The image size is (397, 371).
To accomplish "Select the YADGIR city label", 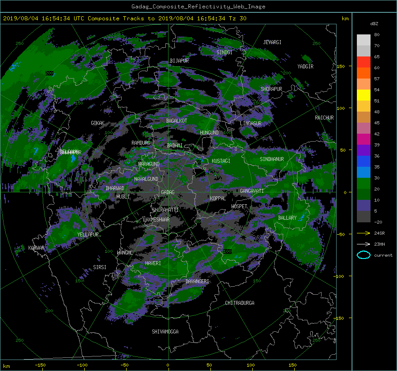I will point(305,67).
